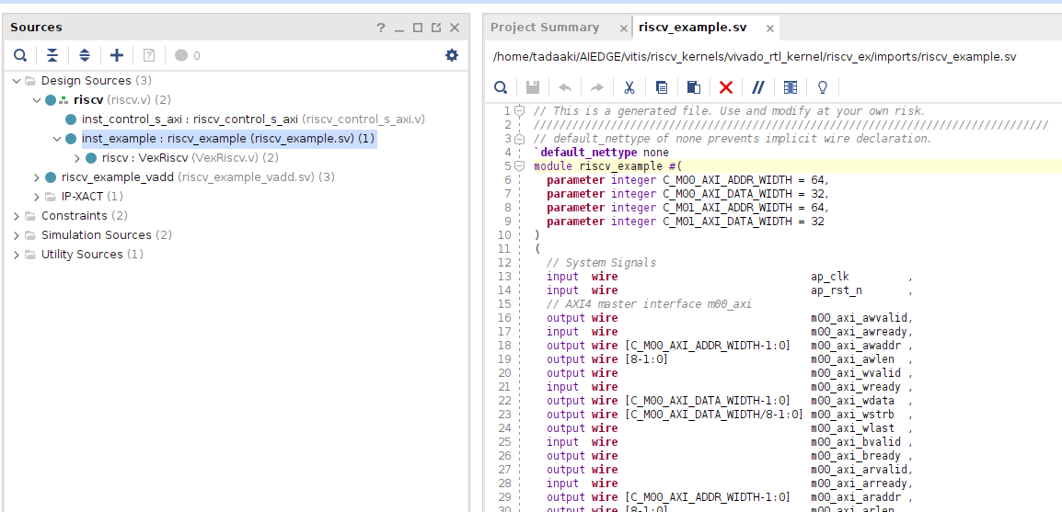Click line number 16 in the gutter
This screenshot has height=512, width=1062.
(504, 318)
